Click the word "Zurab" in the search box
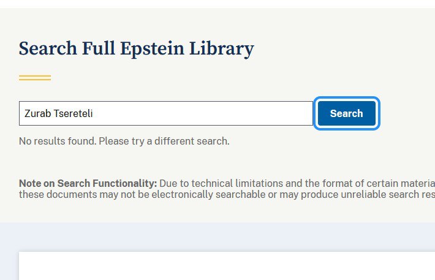435x280 pixels. click(37, 113)
